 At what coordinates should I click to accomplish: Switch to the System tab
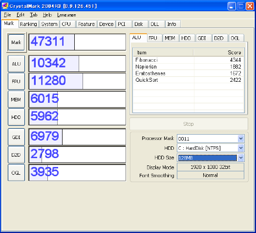pos(49,24)
